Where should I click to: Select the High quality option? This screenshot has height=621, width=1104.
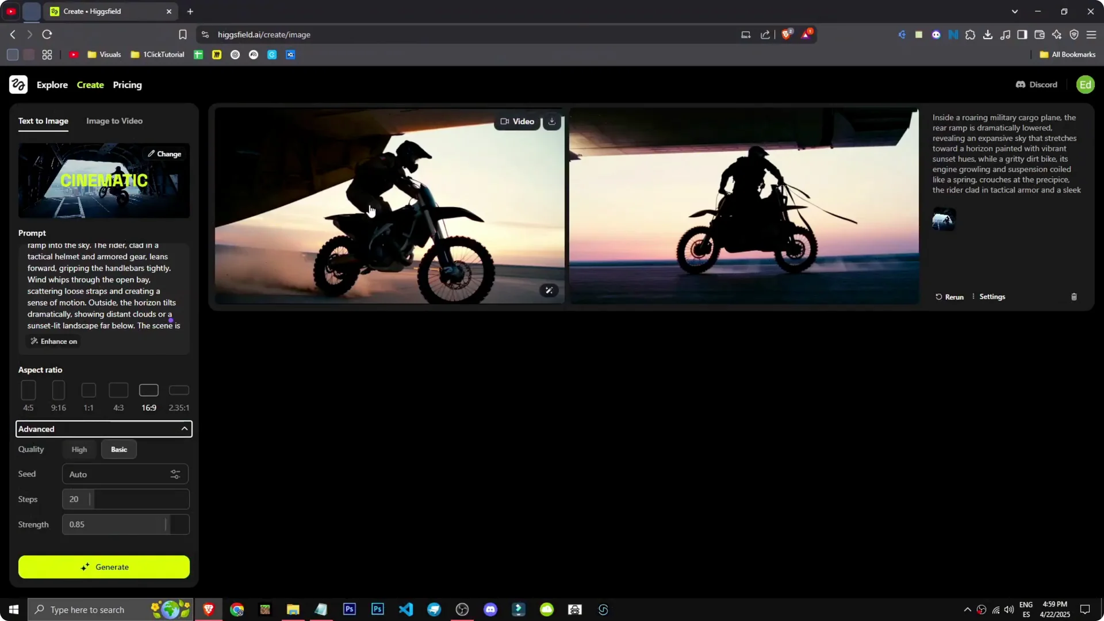click(79, 449)
